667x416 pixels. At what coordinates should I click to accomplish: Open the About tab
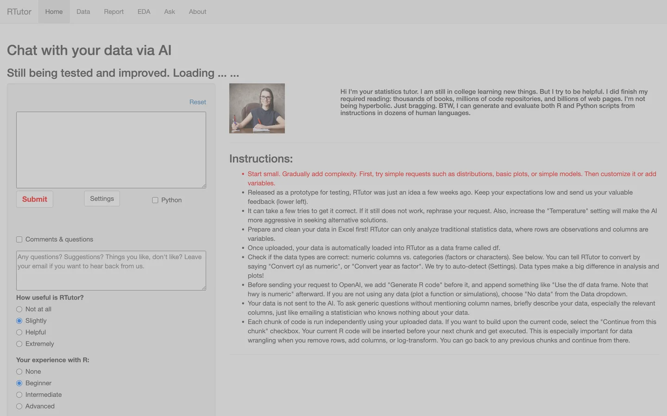(x=197, y=12)
